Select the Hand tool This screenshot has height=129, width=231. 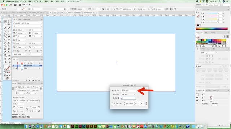[5, 62]
